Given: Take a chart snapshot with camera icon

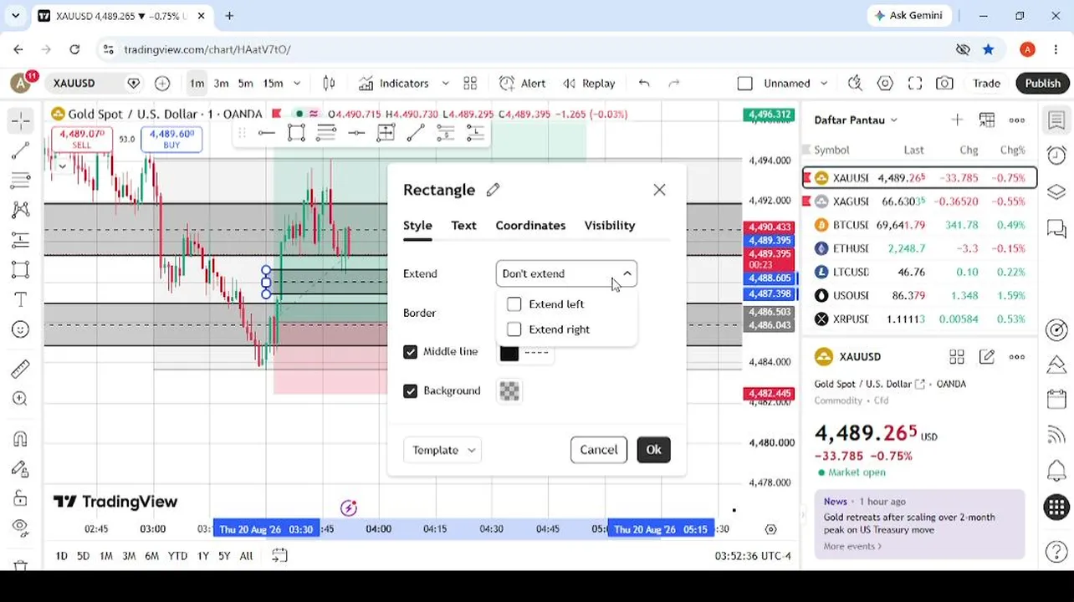Looking at the screenshot, I should [944, 83].
